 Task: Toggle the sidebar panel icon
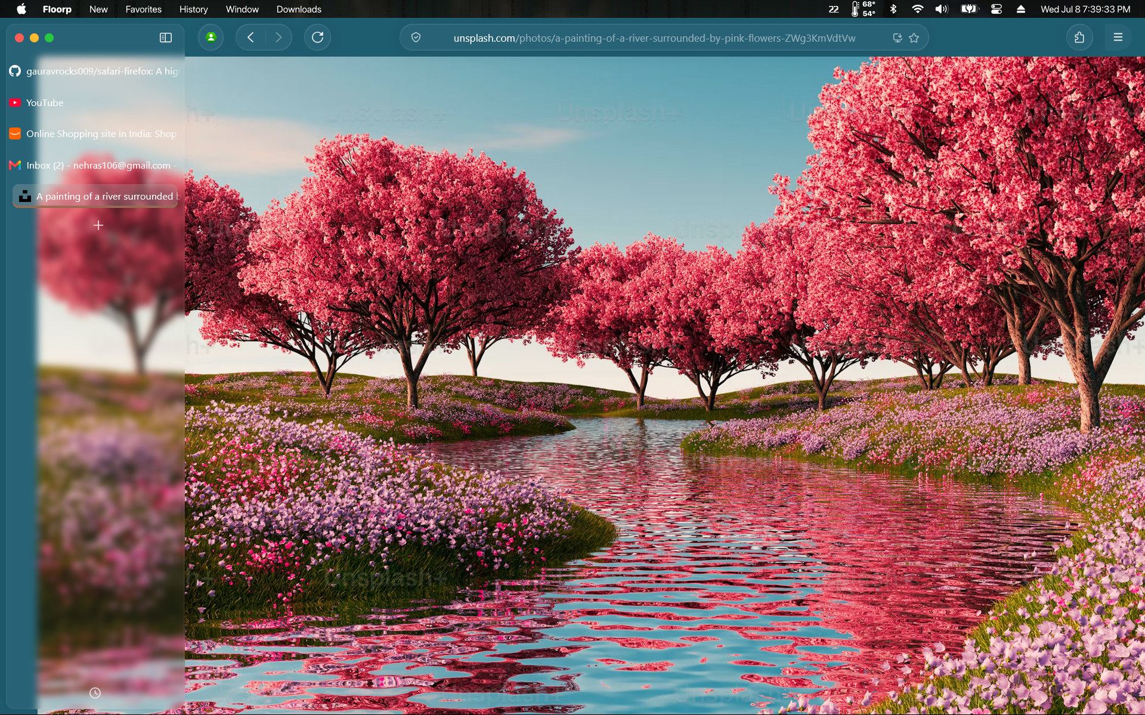point(166,38)
